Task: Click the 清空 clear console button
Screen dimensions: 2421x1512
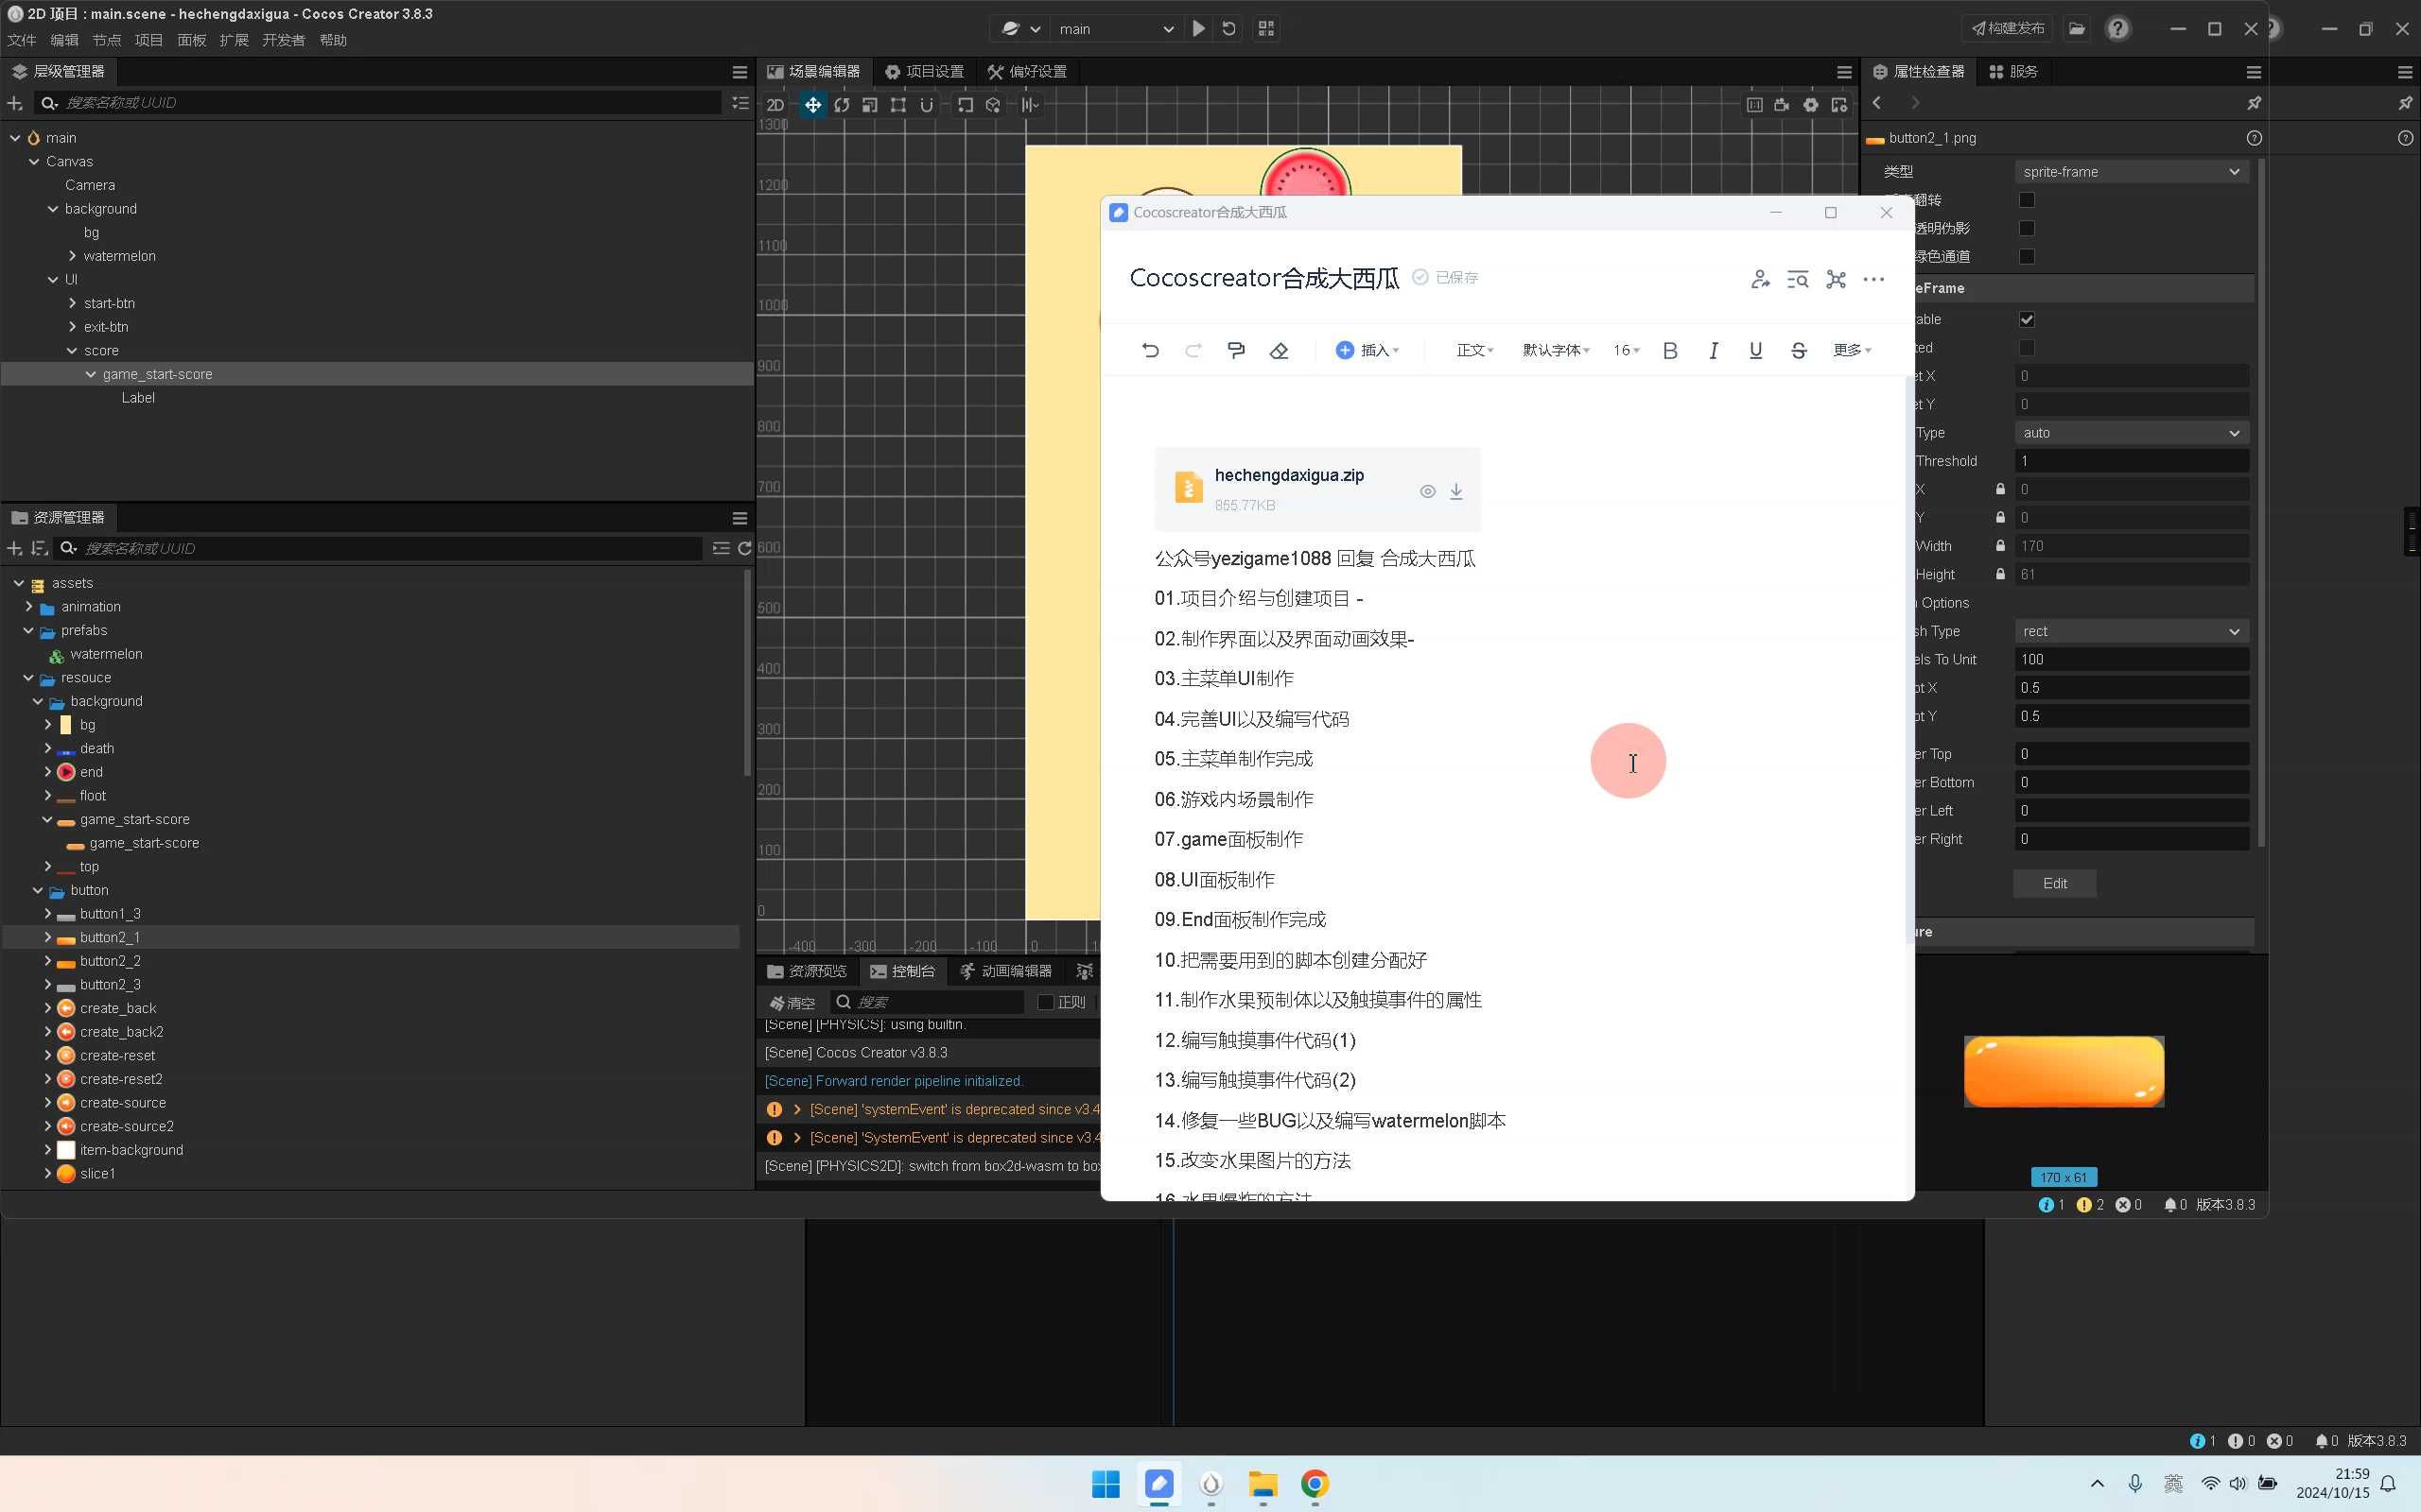Action: [x=792, y=1002]
